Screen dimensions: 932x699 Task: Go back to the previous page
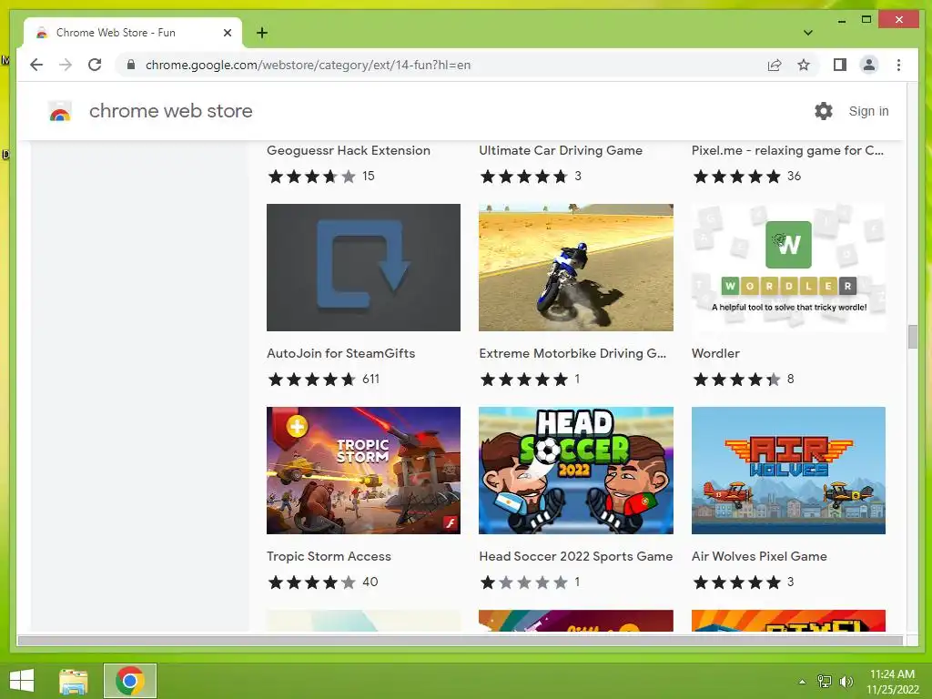pyautogui.click(x=36, y=65)
